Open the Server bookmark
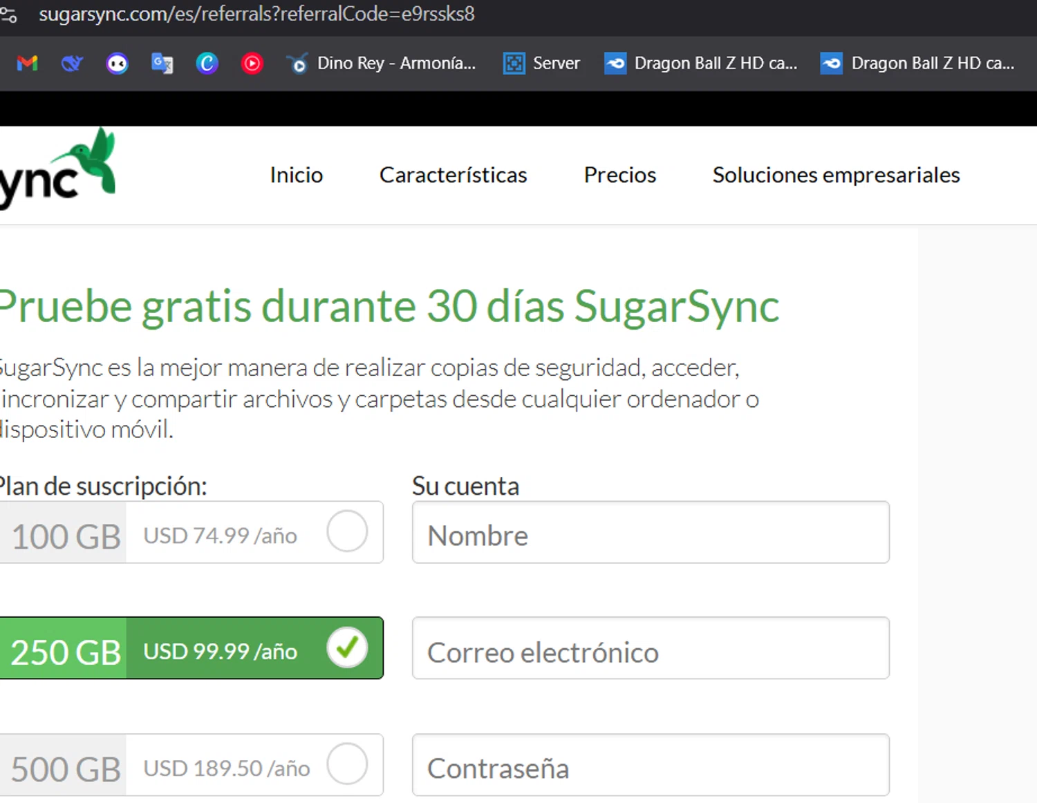1037x803 pixels. pos(541,64)
